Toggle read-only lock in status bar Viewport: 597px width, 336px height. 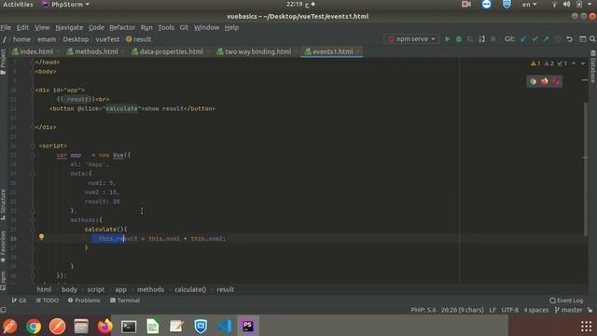coord(590,310)
